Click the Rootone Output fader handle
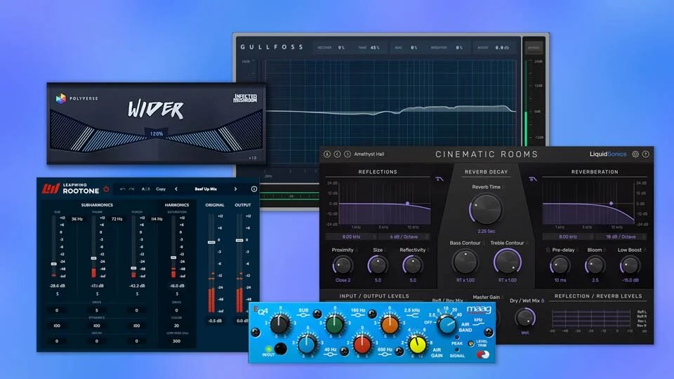The width and height of the screenshot is (674, 379). 239,240
